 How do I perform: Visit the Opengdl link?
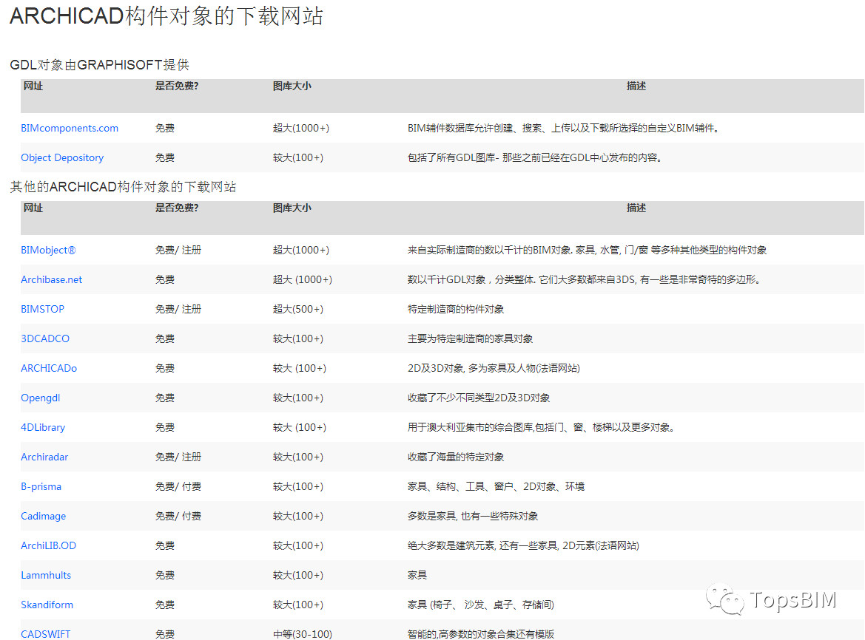tap(40, 398)
